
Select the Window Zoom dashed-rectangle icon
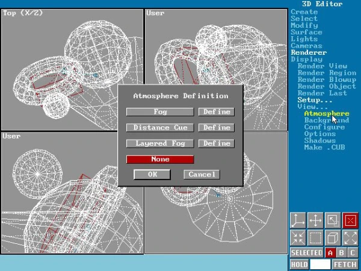click(315, 238)
